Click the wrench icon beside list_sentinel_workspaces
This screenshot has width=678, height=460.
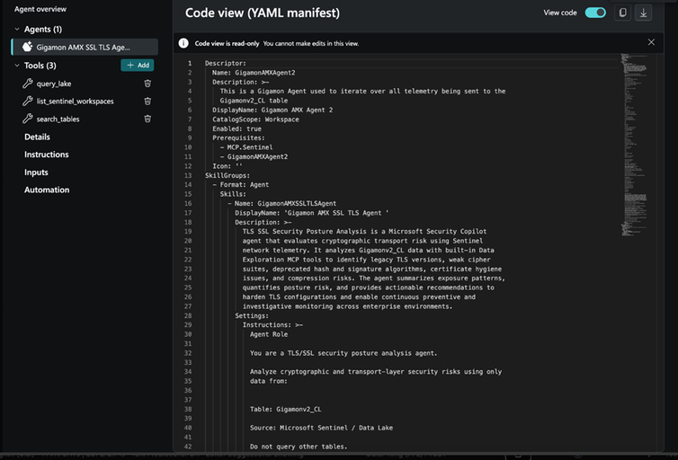click(x=28, y=101)
